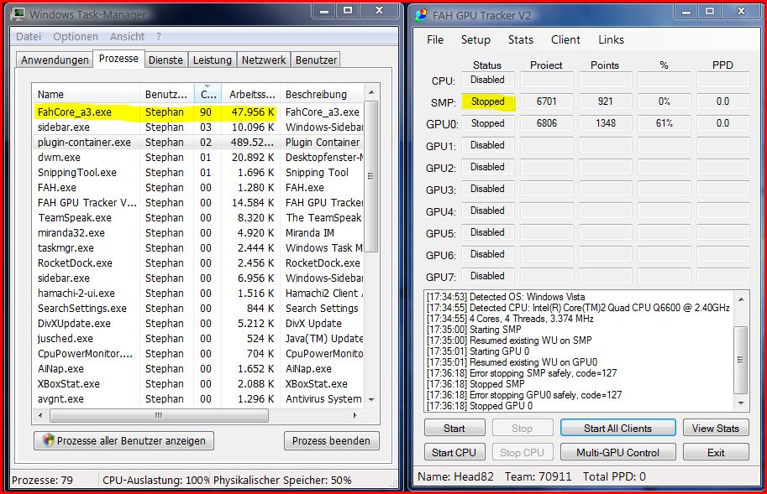Open Links menu in FAH GPU Tracker
The width and height of the screenshot is (767, 494).
point(611,39)
